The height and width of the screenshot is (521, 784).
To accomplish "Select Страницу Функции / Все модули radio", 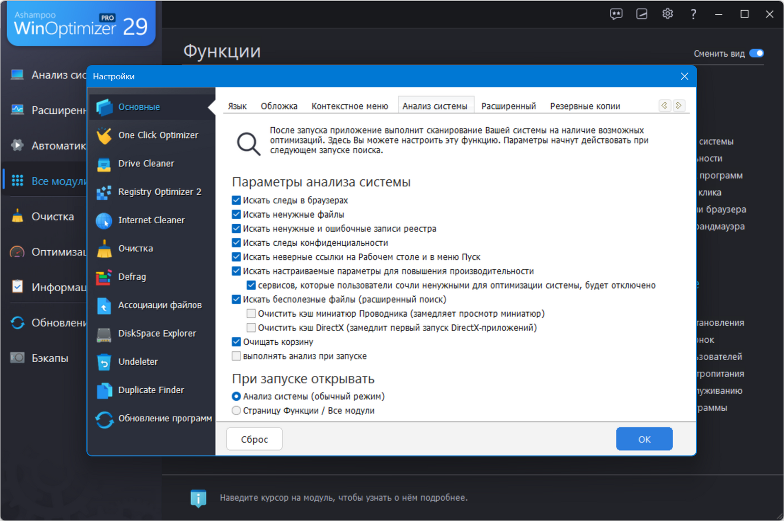I will 236,411.
